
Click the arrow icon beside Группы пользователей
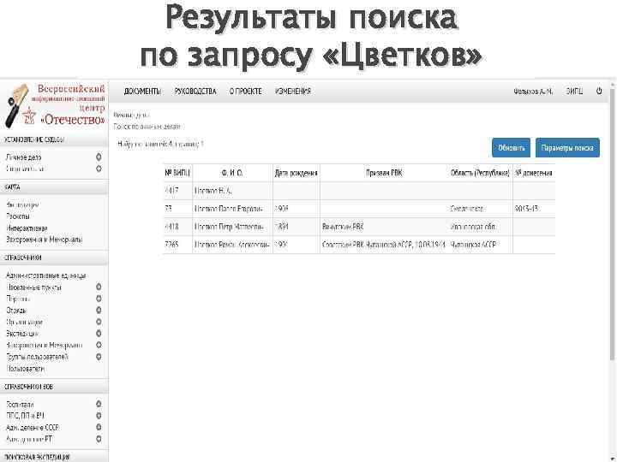click(99, 357)
